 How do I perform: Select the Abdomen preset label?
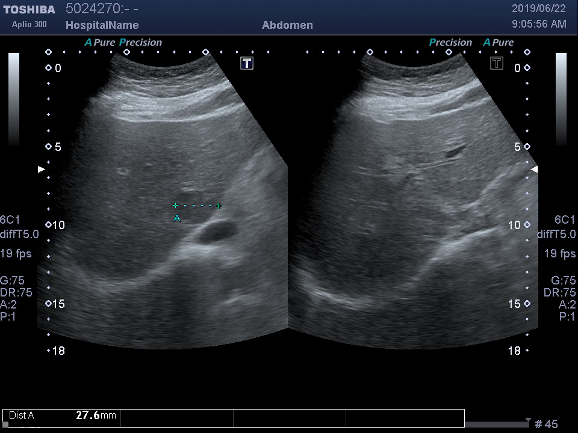tap(287, 25)
